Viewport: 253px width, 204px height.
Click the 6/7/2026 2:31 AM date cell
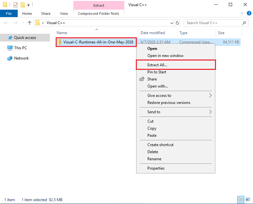(x=155, y=42)
